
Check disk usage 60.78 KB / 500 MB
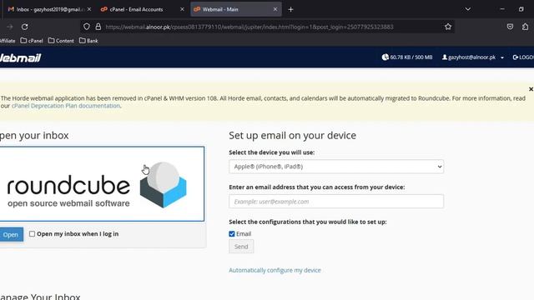(407, 57)
